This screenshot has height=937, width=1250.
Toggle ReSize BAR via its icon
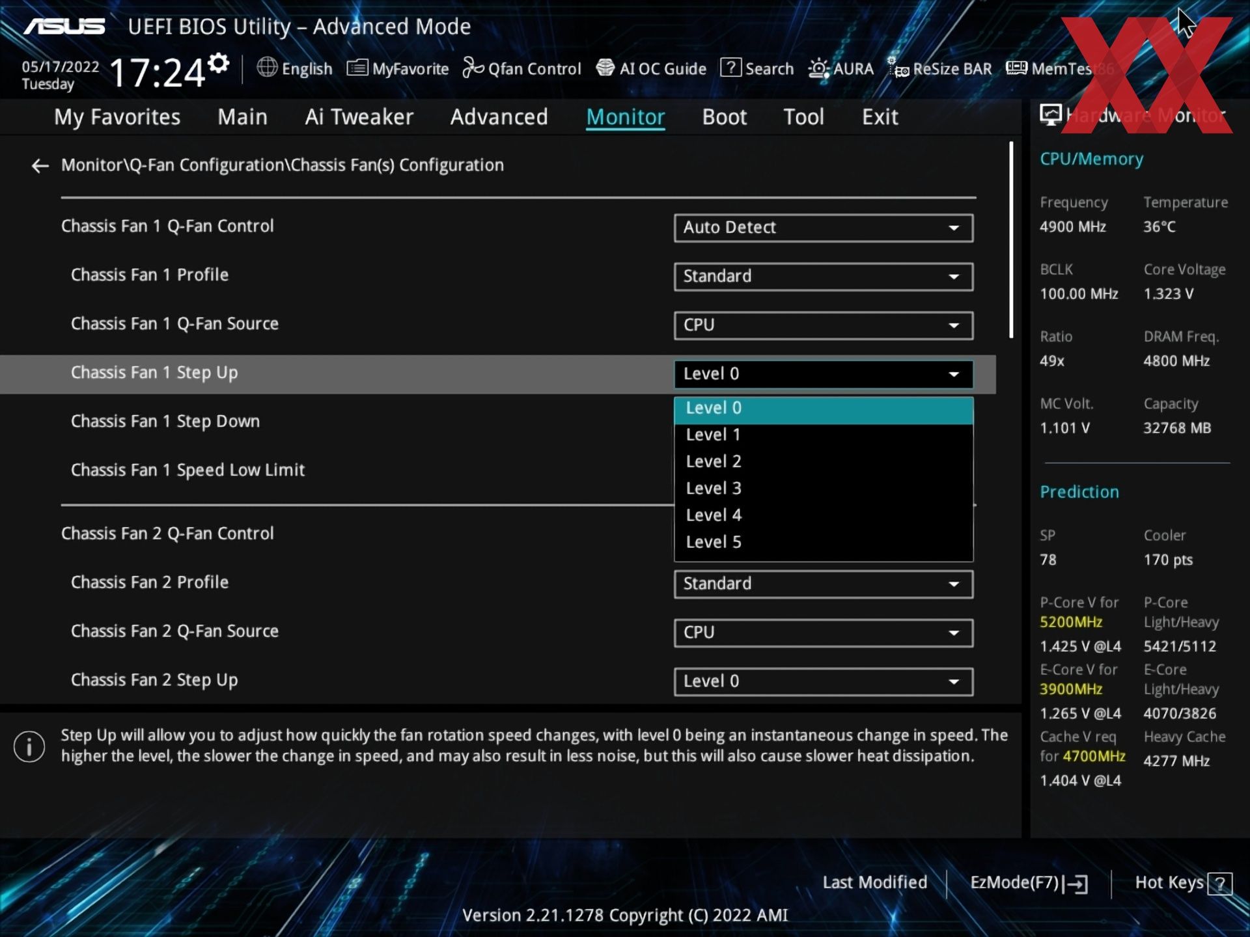898,68
